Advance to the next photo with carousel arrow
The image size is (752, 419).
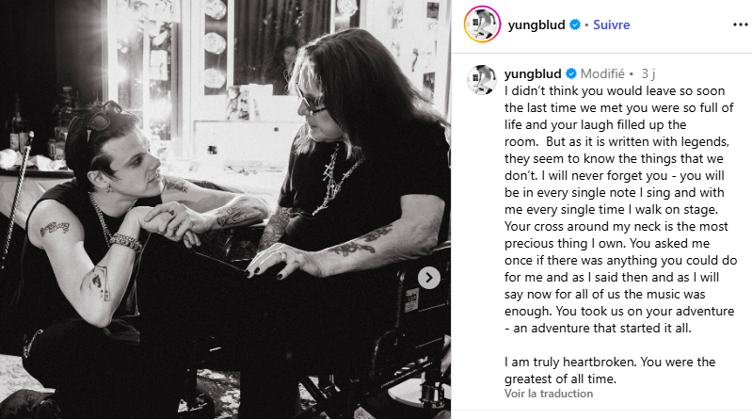pos(429,278)
